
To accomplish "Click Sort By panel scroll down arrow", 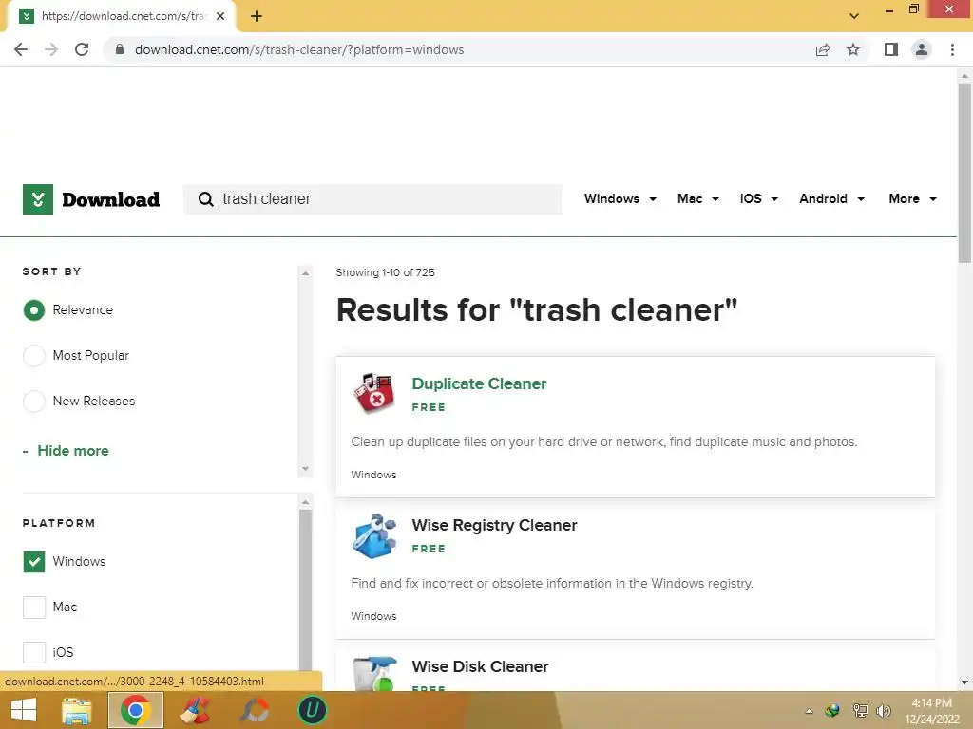I will [x=305, y=469].
